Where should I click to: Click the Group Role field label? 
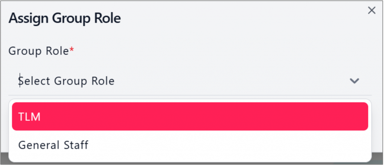tap(39, 51)
